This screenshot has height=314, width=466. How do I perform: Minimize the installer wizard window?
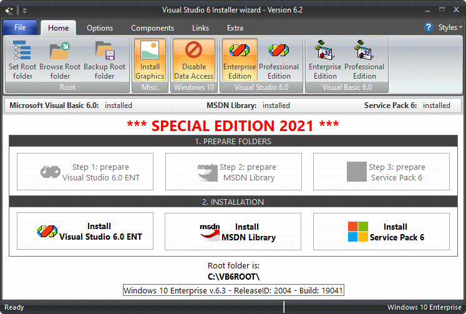click(x=428, y=10)
